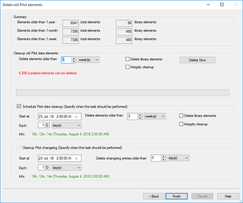Increase changelog Each interval value
The height and width of the screenshot is (203, 243).
coord(47,166)
